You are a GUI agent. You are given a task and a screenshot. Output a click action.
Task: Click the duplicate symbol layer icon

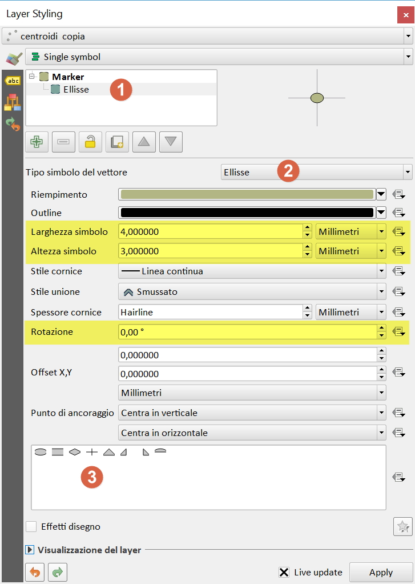pyautogui.click(x=117, y=142)
